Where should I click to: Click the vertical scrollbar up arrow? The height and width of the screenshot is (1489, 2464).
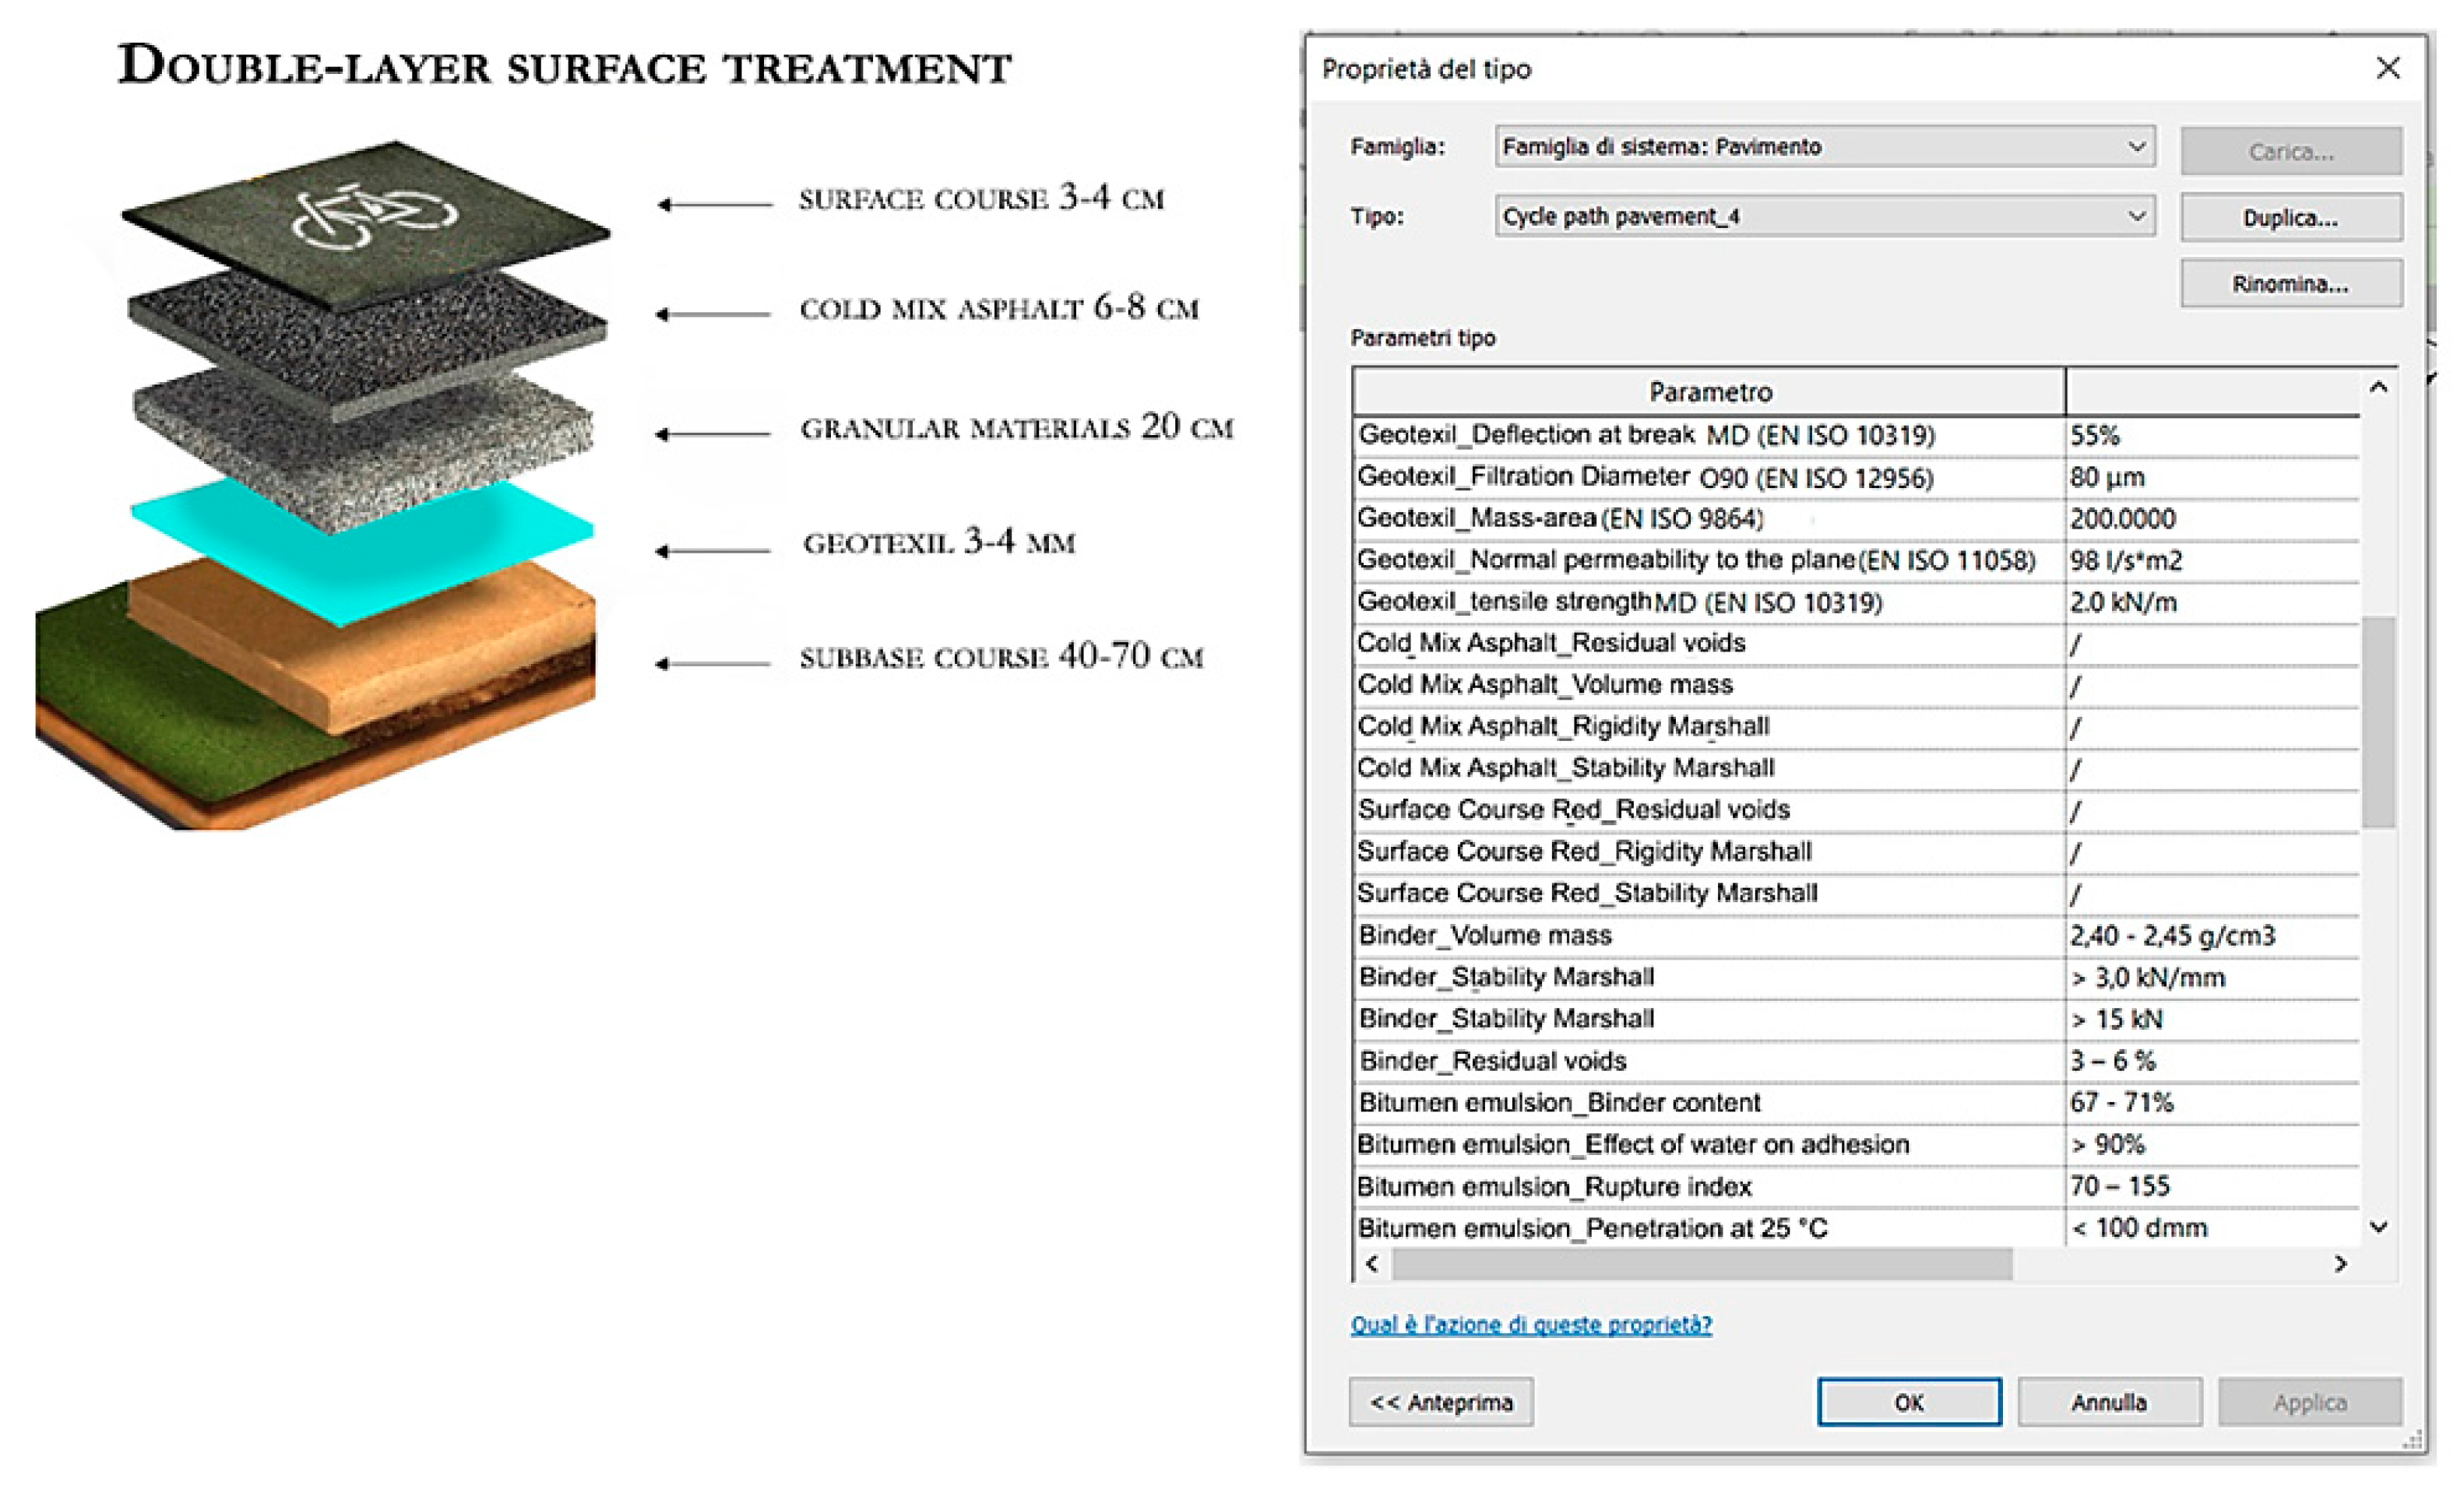(2379, 388)
